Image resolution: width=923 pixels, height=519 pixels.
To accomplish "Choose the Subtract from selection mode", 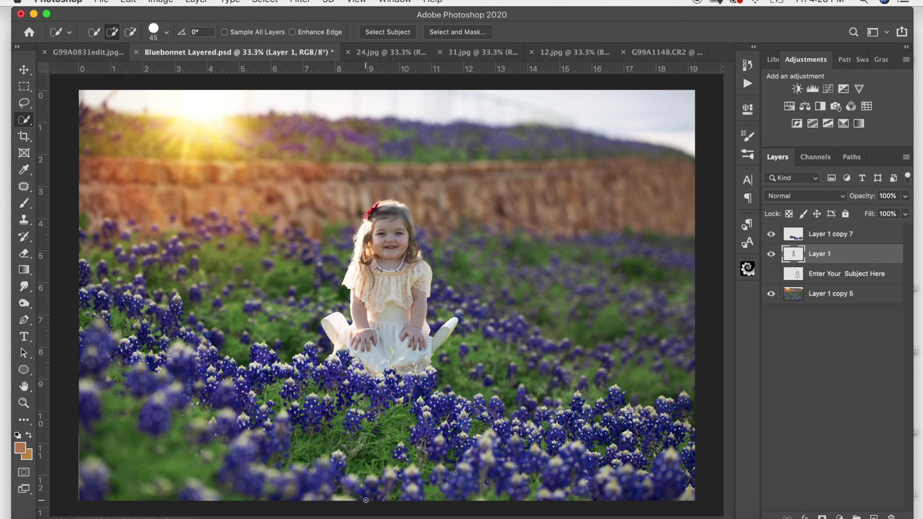I will pyautogui.click(x=130, y=32).
